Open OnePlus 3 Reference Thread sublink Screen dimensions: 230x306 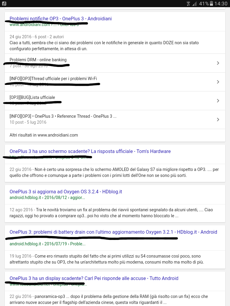[63, 116]
